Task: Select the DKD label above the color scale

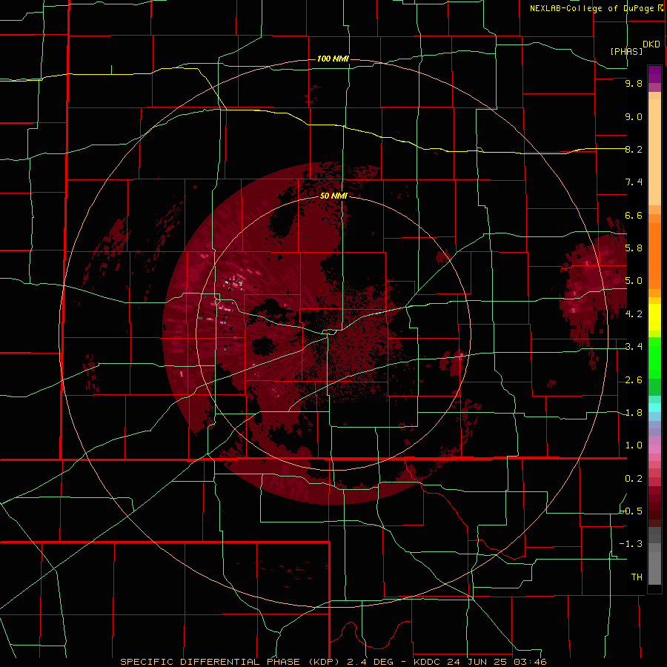Action: (x=651, y=44)
